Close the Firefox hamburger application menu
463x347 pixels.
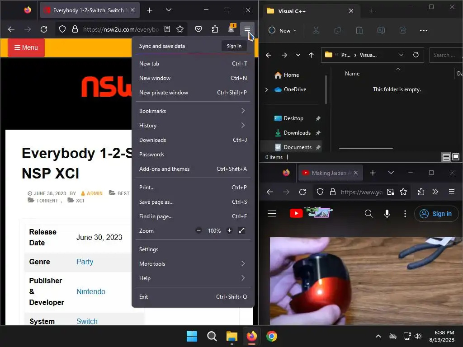click(247, 28)
